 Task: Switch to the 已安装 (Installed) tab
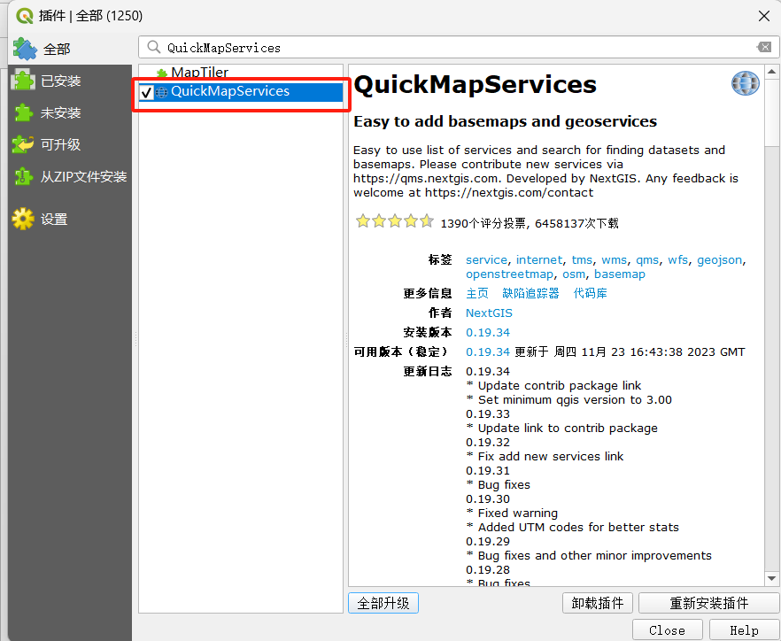point(70,81)
